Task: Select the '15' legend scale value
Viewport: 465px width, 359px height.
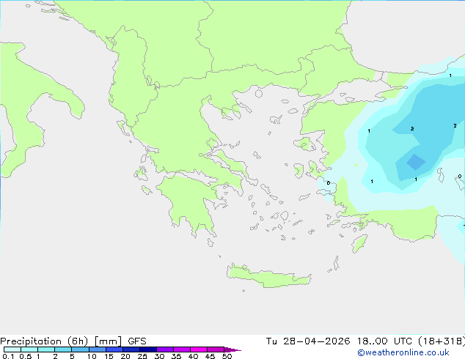Action: pyautogui.click(x=109, y=356)
